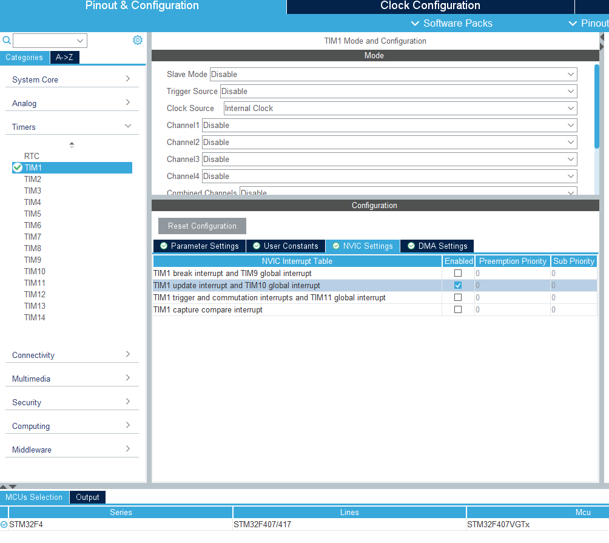Open the Clock Source dropdown
Screen dimensions: 609x543
click(400, 109)
